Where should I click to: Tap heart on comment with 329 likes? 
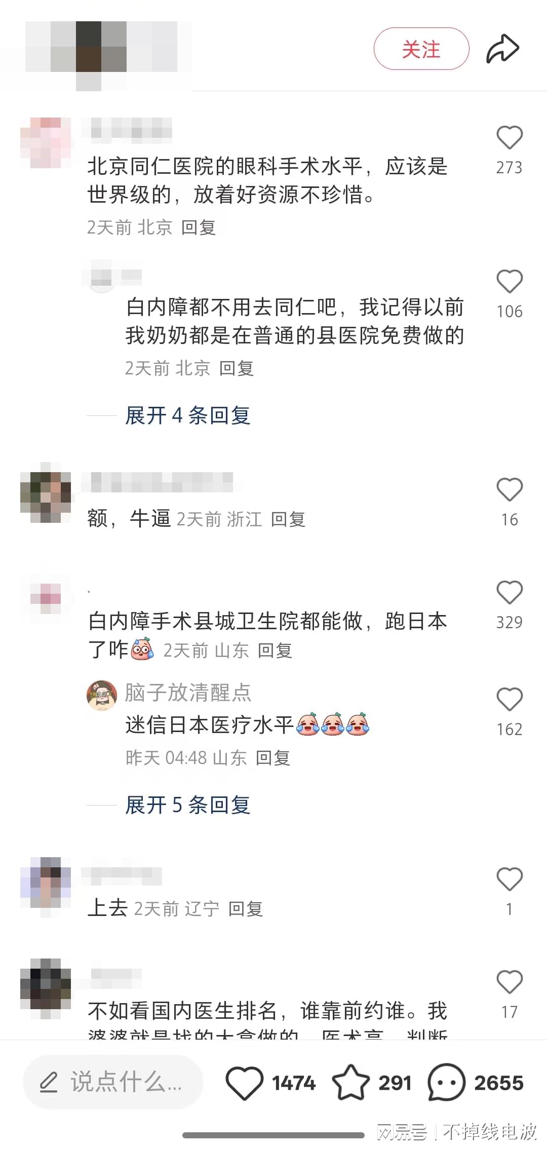[x=509, y=592]
